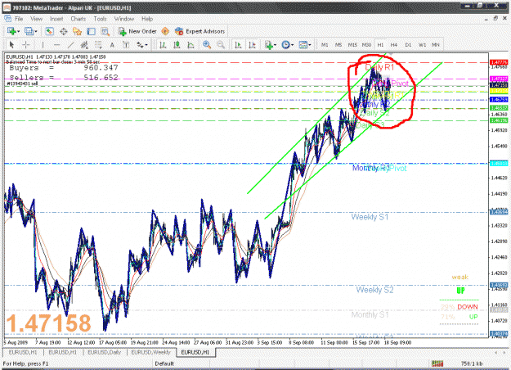The height and width of the screenshot is (370, 511).
Task: Open a new chart with the New Chart icon
Action: tap(11, 31)
